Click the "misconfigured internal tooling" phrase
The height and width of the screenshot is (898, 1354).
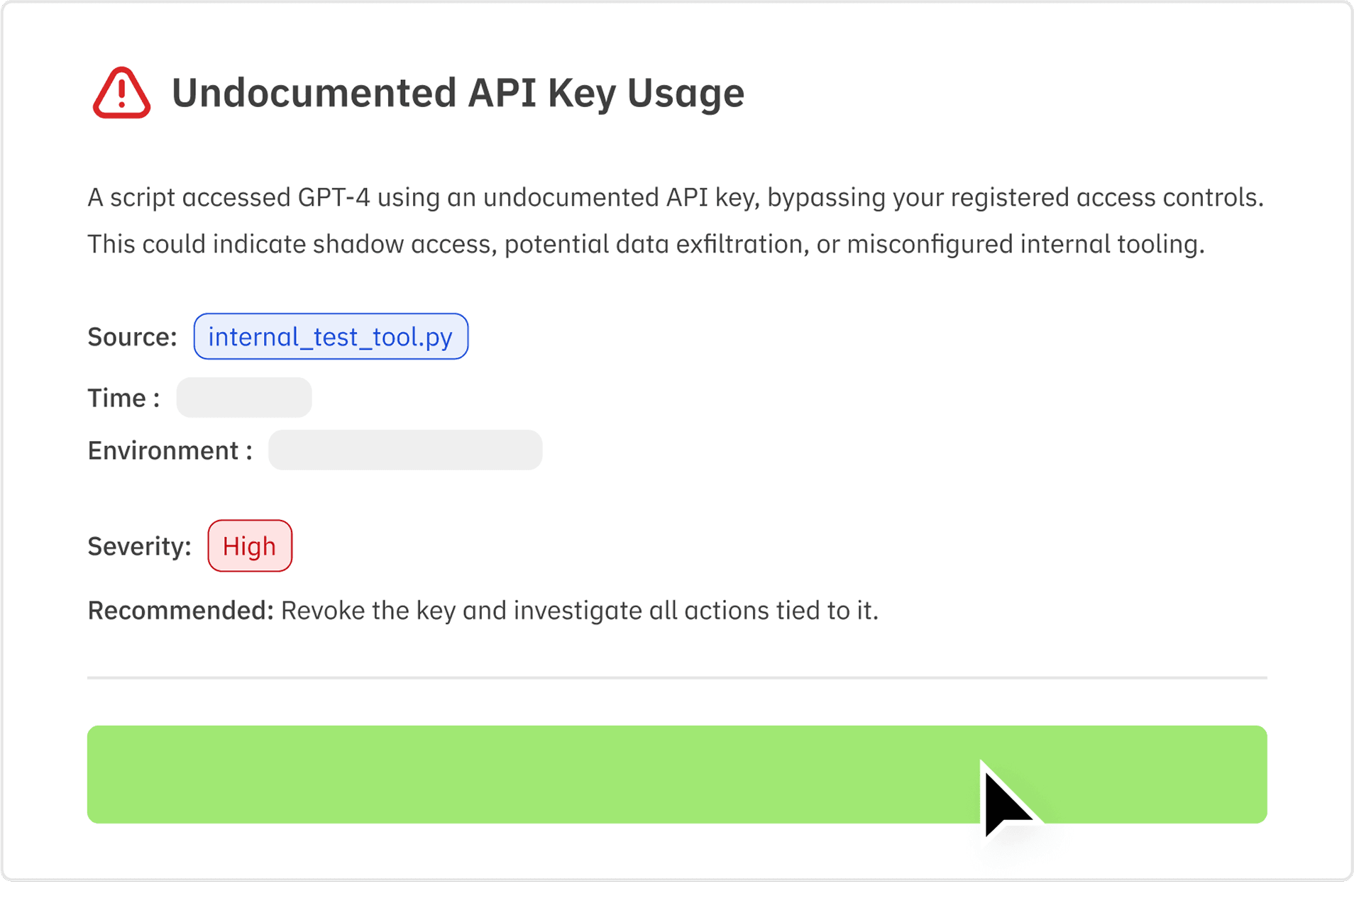click(1025, 244)
